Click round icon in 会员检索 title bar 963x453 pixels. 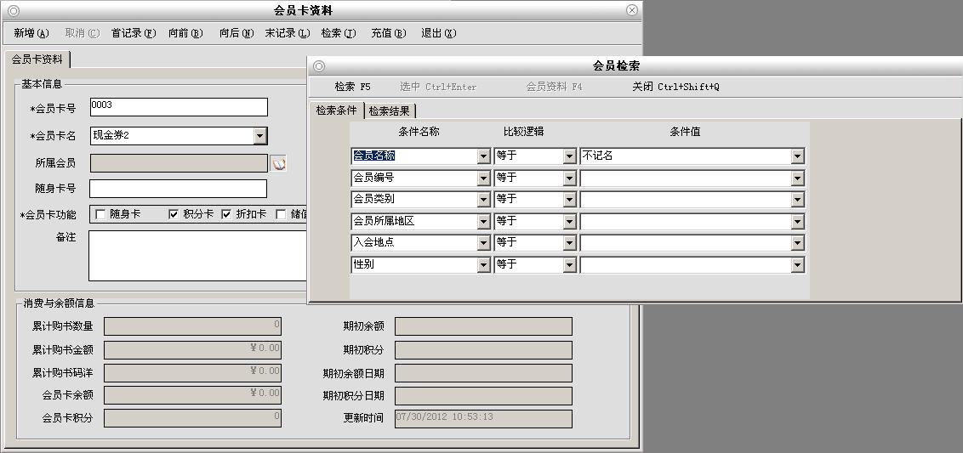pyautogui.click(x=319, y=65)
